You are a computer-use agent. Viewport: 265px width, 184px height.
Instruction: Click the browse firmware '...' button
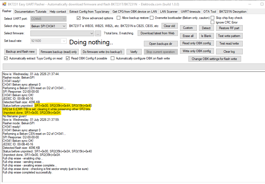[98, 34]
